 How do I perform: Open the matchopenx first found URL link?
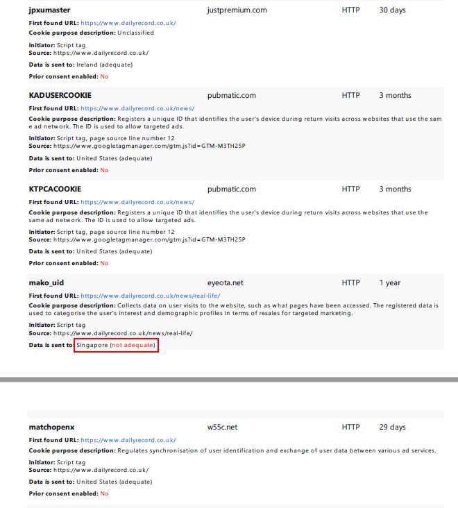point(128,440)
